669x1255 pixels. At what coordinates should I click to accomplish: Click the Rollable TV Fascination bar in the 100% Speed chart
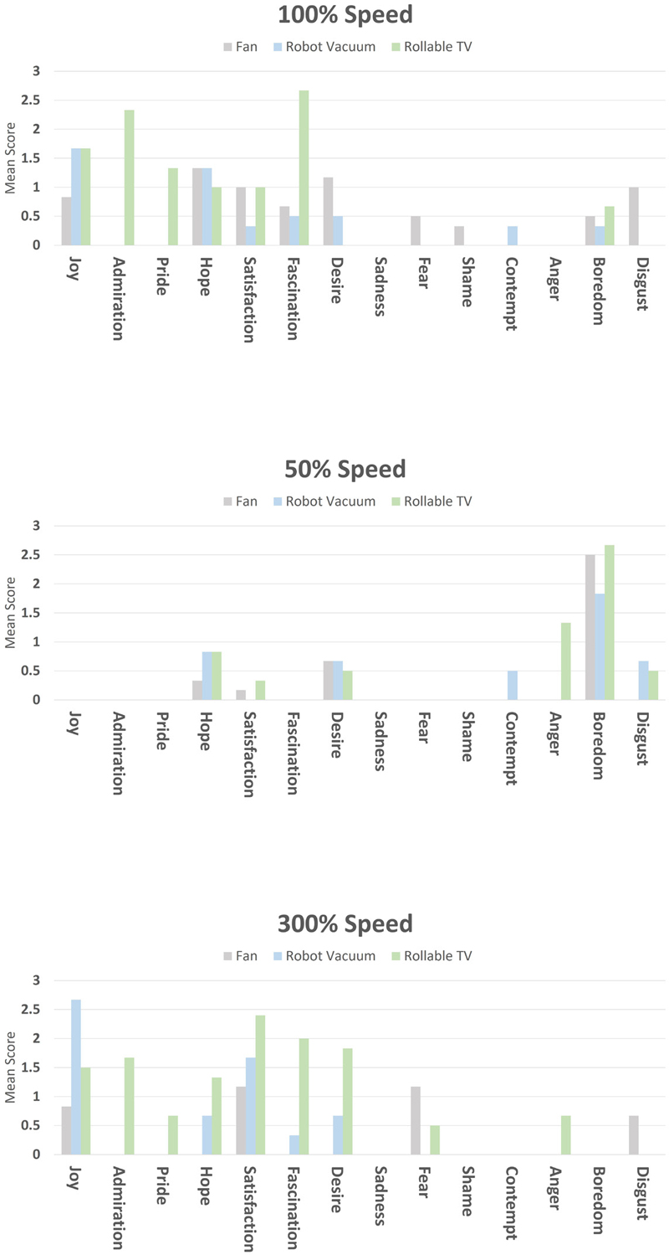point(304,167)
